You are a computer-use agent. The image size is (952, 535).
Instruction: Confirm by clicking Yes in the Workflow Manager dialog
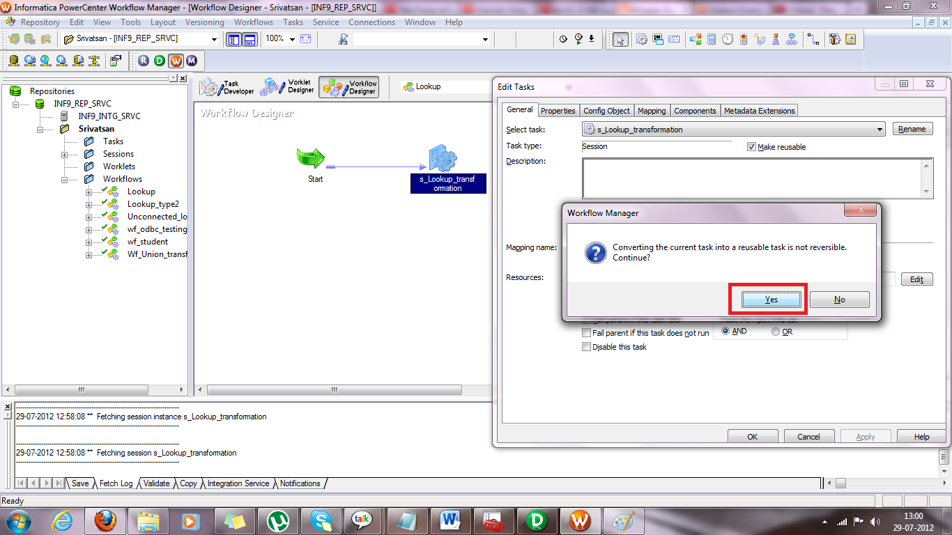(770, 299)
